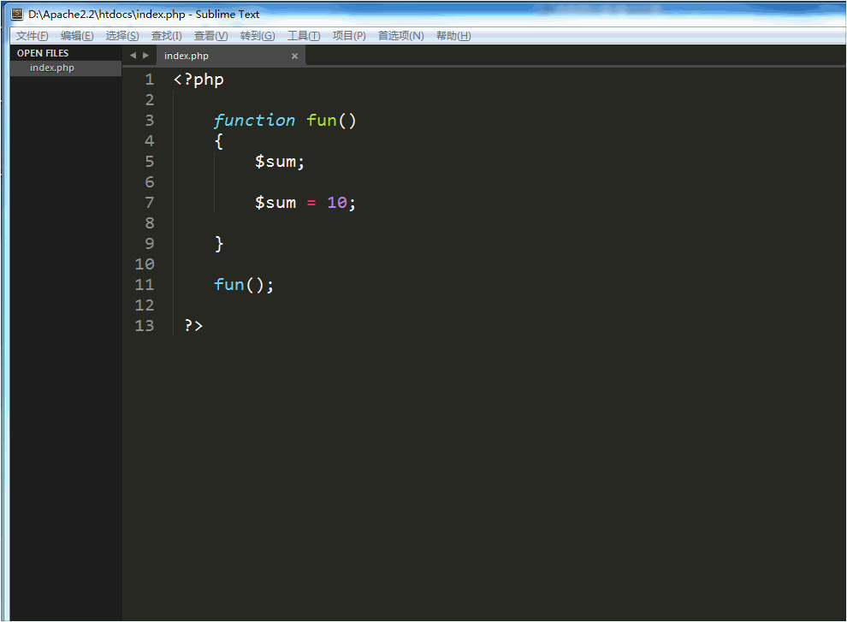
Task: Open the 查找(I) menu
Action: (166, 36)
